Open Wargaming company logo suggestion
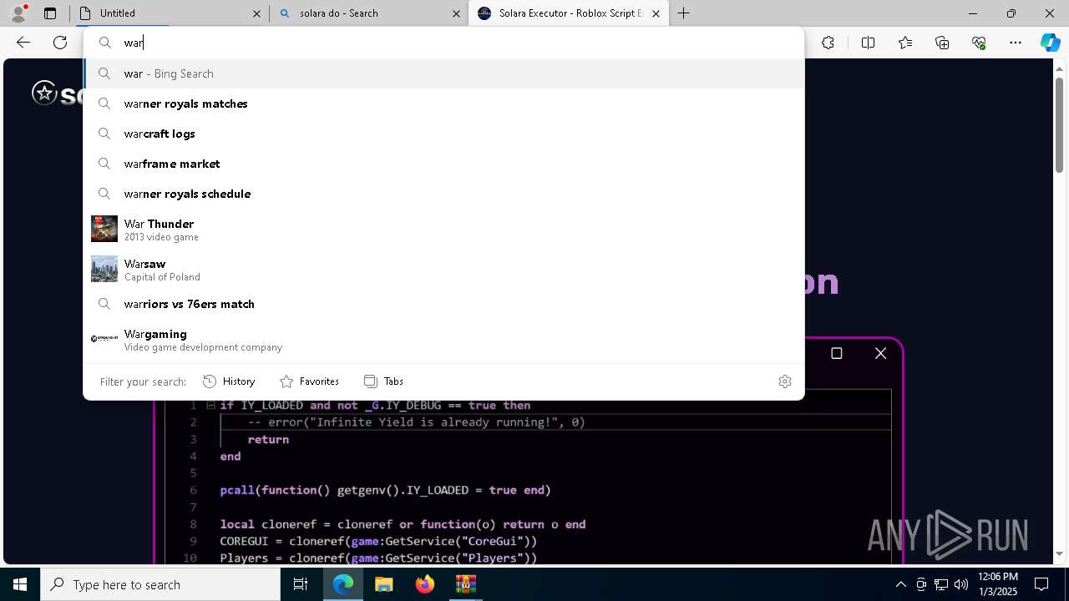The width and height of the screenshot is (1069, 601). point(104,338)
